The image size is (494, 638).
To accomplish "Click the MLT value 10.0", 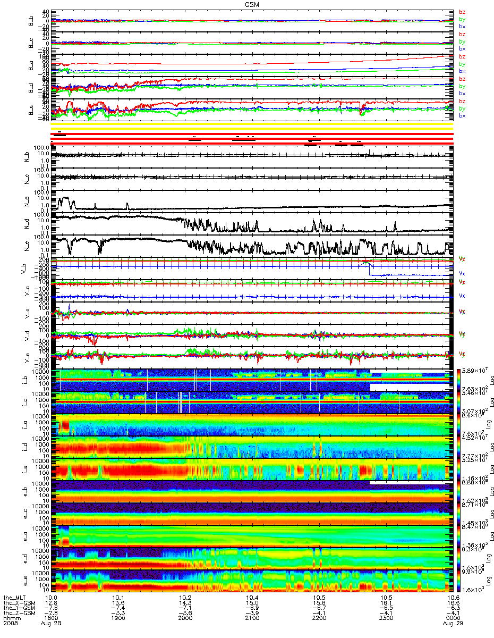I will 51,598.
